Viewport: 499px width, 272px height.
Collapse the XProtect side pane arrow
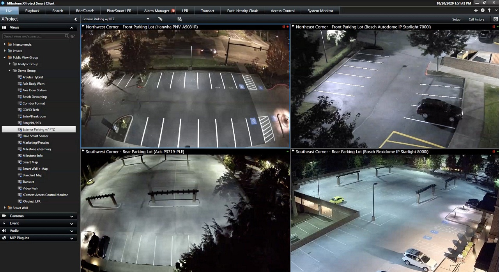pos(76,19)
